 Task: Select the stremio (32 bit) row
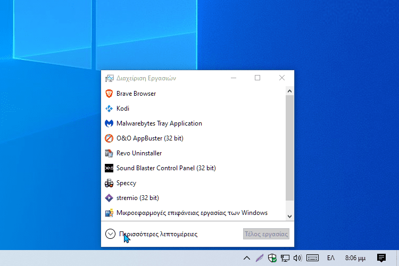(194, 198)
